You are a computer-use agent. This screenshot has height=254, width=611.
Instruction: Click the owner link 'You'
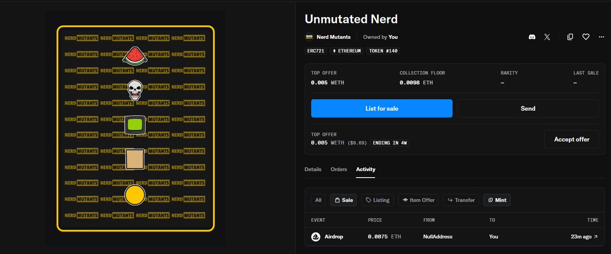pos(393,37)
